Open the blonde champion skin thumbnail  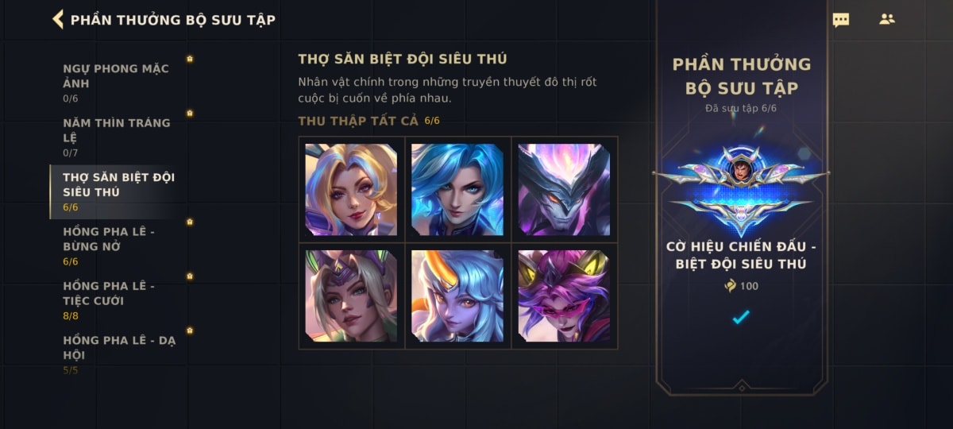tap(352, 190)
